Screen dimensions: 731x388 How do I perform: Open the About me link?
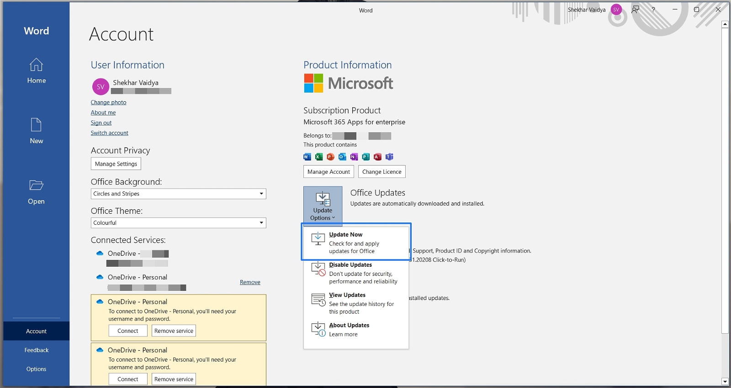pos(103,113)
